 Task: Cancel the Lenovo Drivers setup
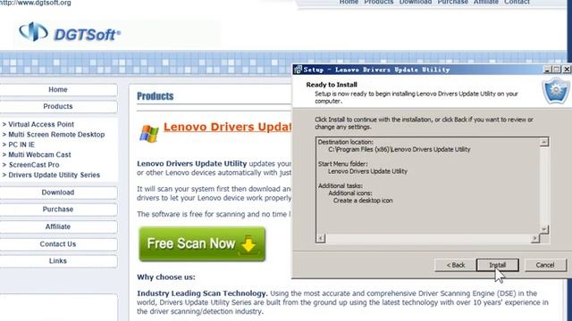point(545,265)
